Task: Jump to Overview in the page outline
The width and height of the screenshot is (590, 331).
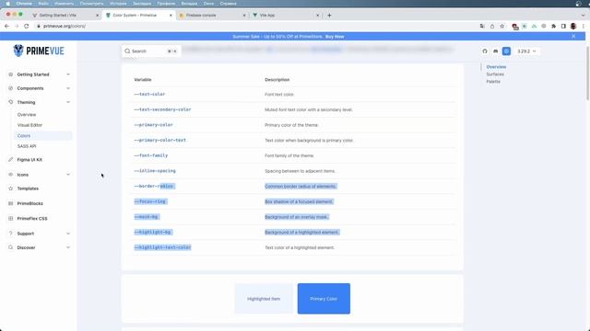Action: [x=496, y=67]
